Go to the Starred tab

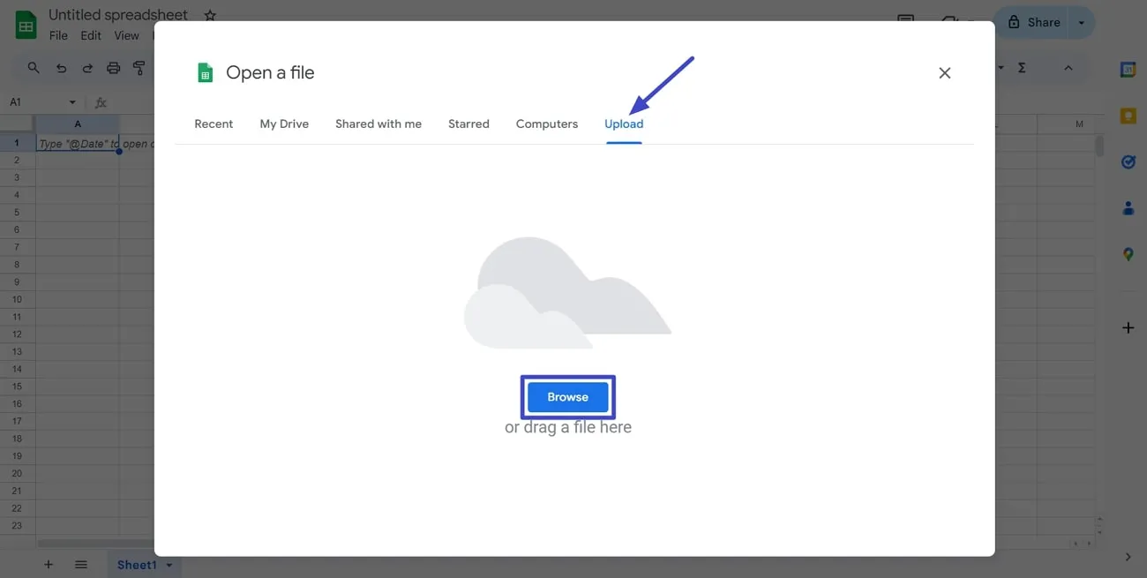point(469,124)
